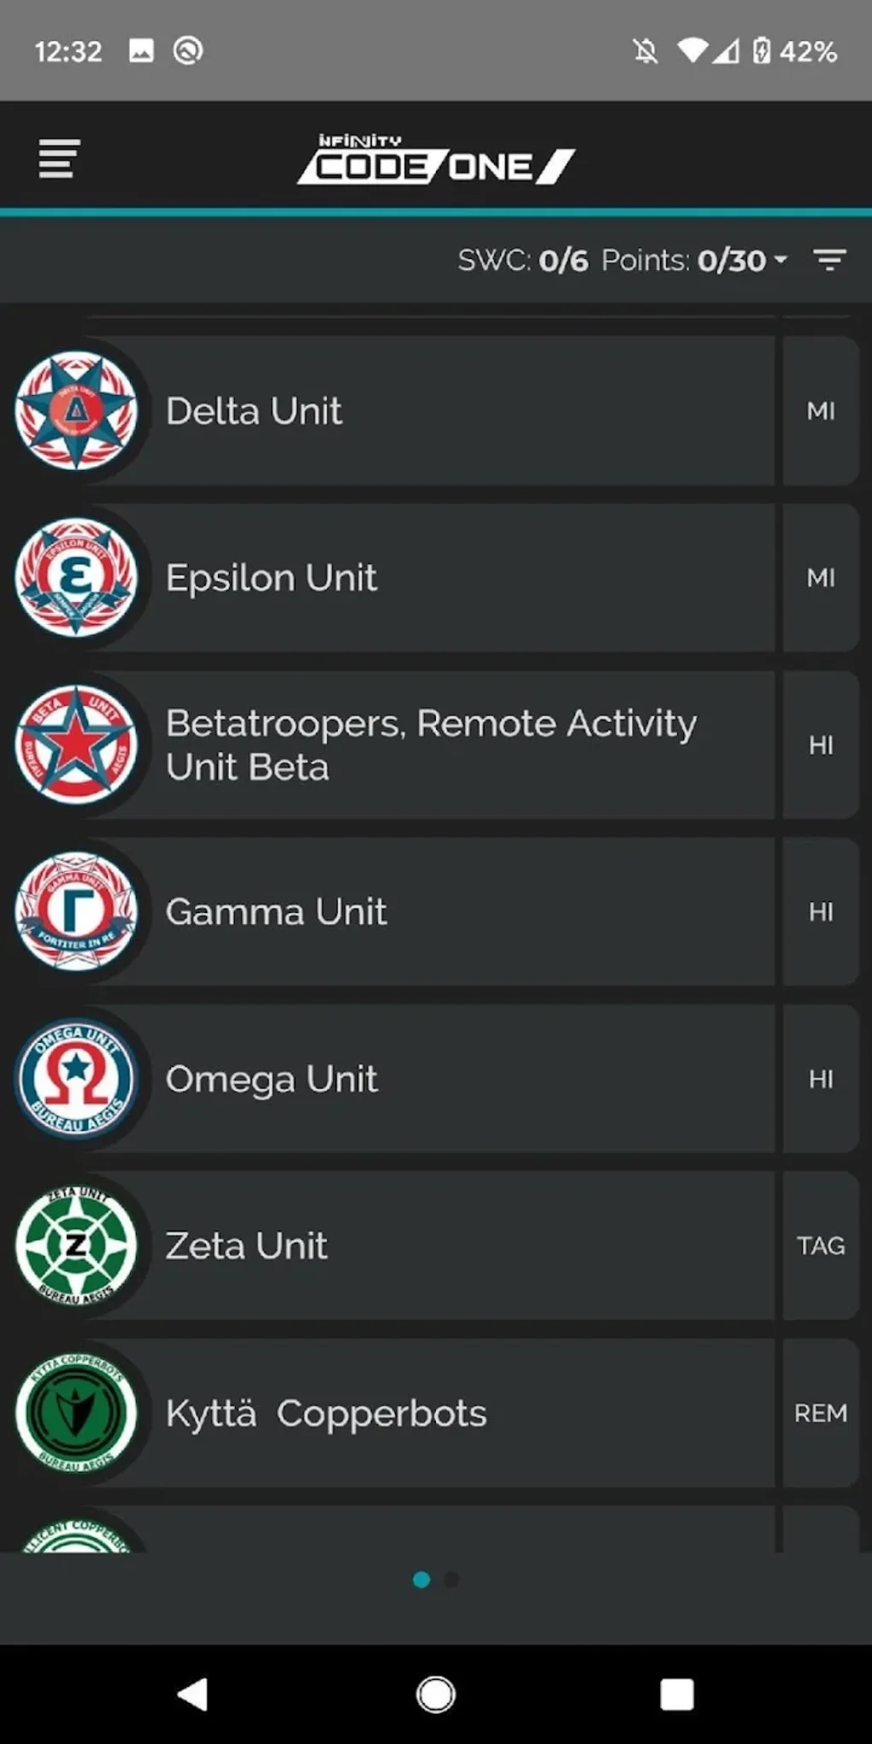This screenshot has height=1744, width=872.
Task: Tap the TAG label for Zeta Unit
Action: tap(820, 1246)
